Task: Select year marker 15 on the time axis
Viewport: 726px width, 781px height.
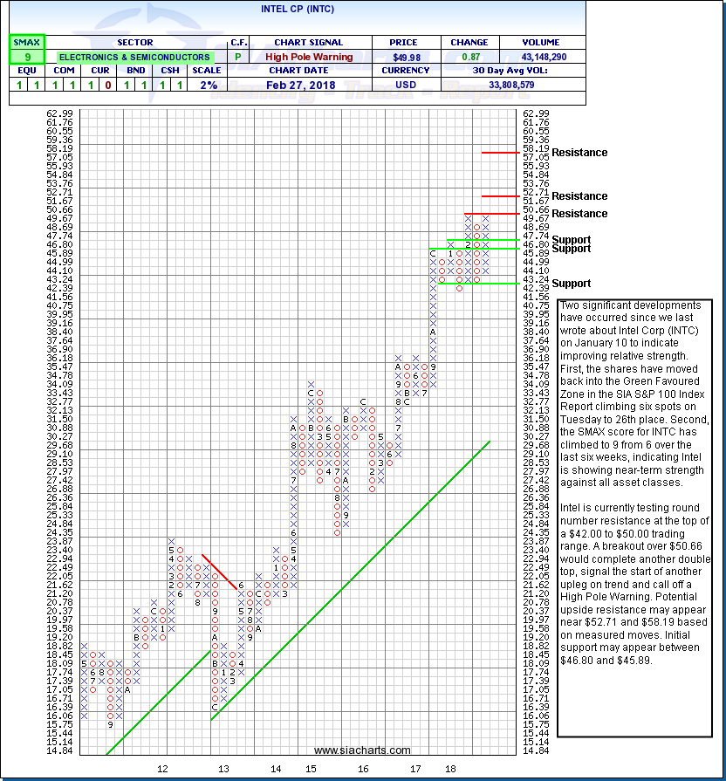Action: (311, 769)
